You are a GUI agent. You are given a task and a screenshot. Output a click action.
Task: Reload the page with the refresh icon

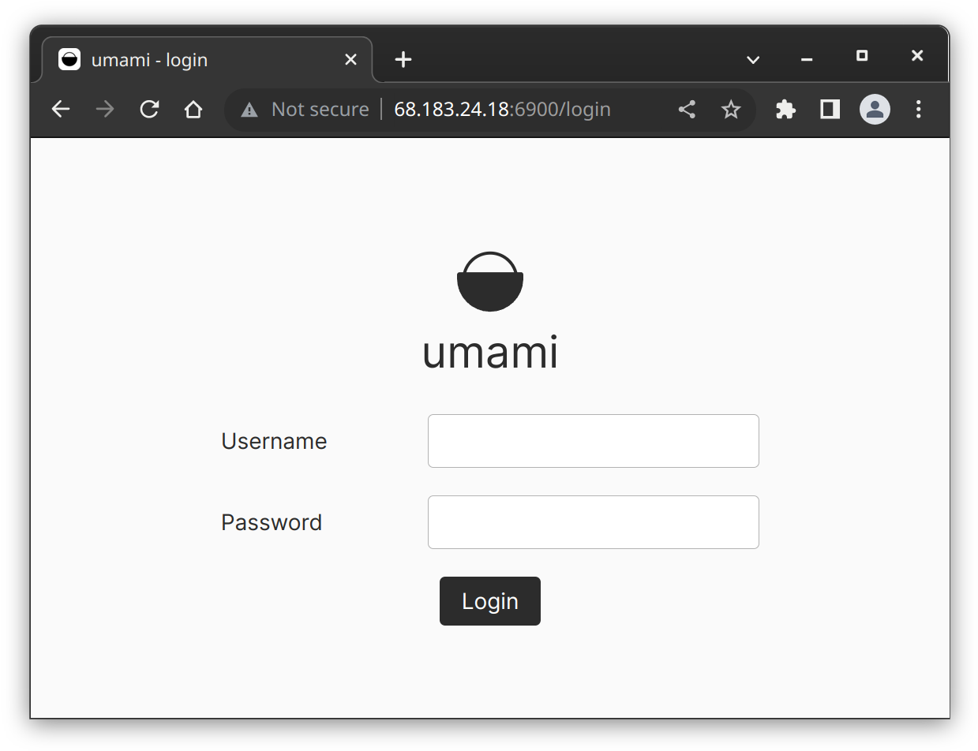pos(149,110)
